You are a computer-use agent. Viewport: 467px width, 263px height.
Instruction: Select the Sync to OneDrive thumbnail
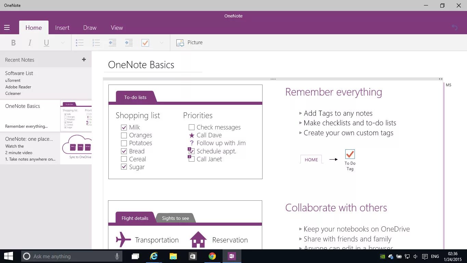coord(76,149)
